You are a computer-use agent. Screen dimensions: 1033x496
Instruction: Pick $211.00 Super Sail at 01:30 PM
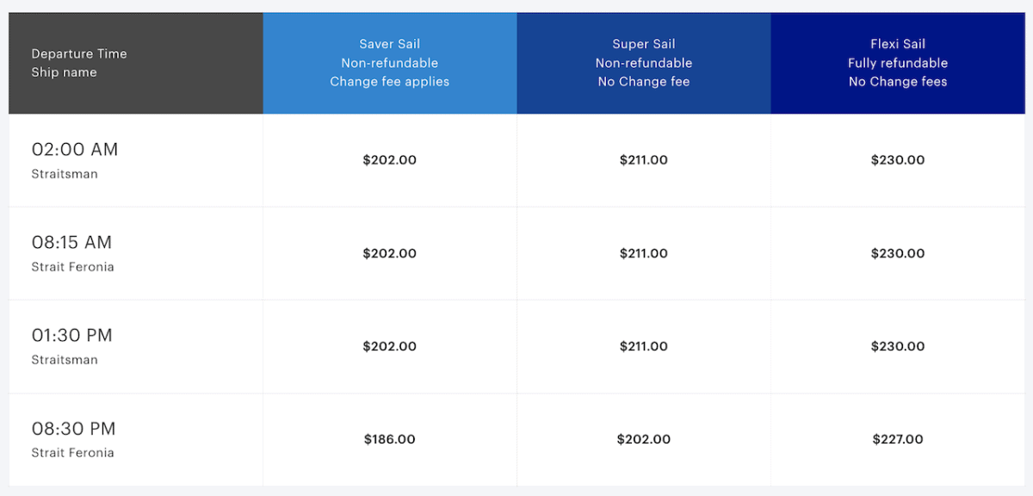643,346
